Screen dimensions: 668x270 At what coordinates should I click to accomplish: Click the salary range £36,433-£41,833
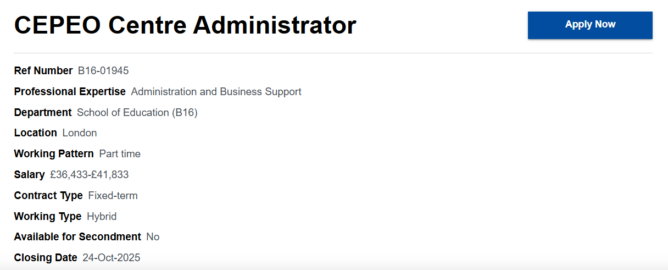tap(90, 175)
